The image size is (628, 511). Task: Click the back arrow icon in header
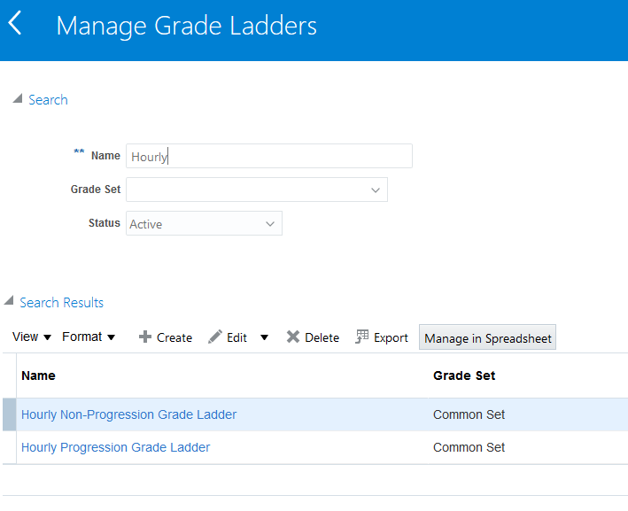click(15, 24)
